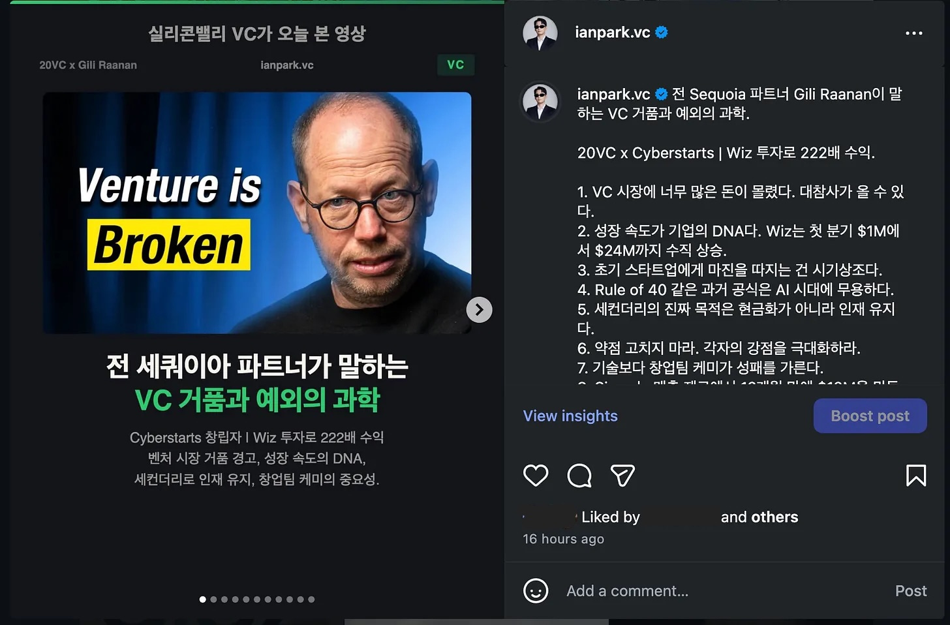950x625 pixels.
Task: Click the green VC tag label
Action: click(455, 65)
